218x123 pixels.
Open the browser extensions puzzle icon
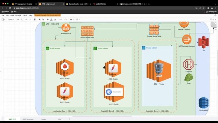tap(208, 8)
